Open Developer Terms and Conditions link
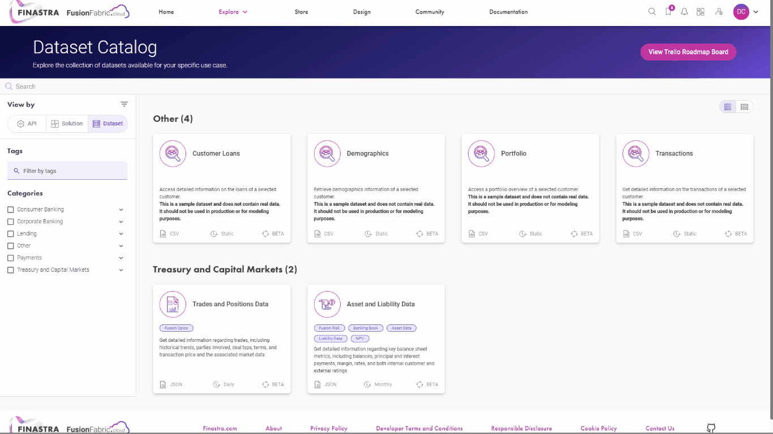Image resolution: width=773 pixels, height=434 pixels. coord(419,428)
